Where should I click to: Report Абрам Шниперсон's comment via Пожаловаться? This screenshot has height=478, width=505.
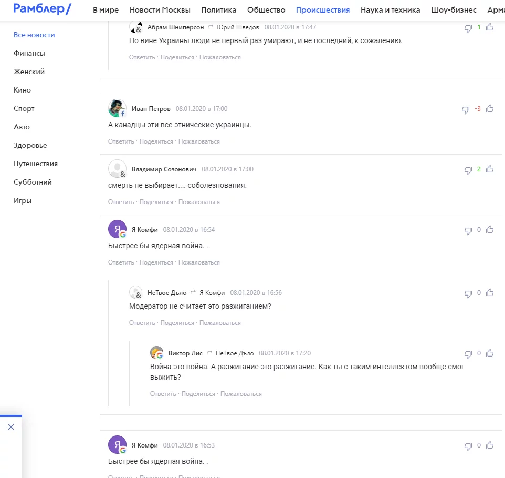(x=220, y=57)
